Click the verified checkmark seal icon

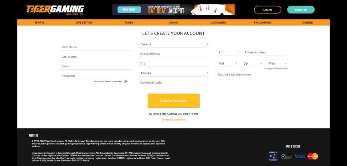[x=286, y=157]
